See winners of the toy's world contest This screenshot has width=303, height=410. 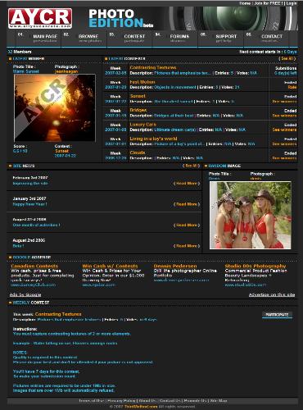(284, 144)
